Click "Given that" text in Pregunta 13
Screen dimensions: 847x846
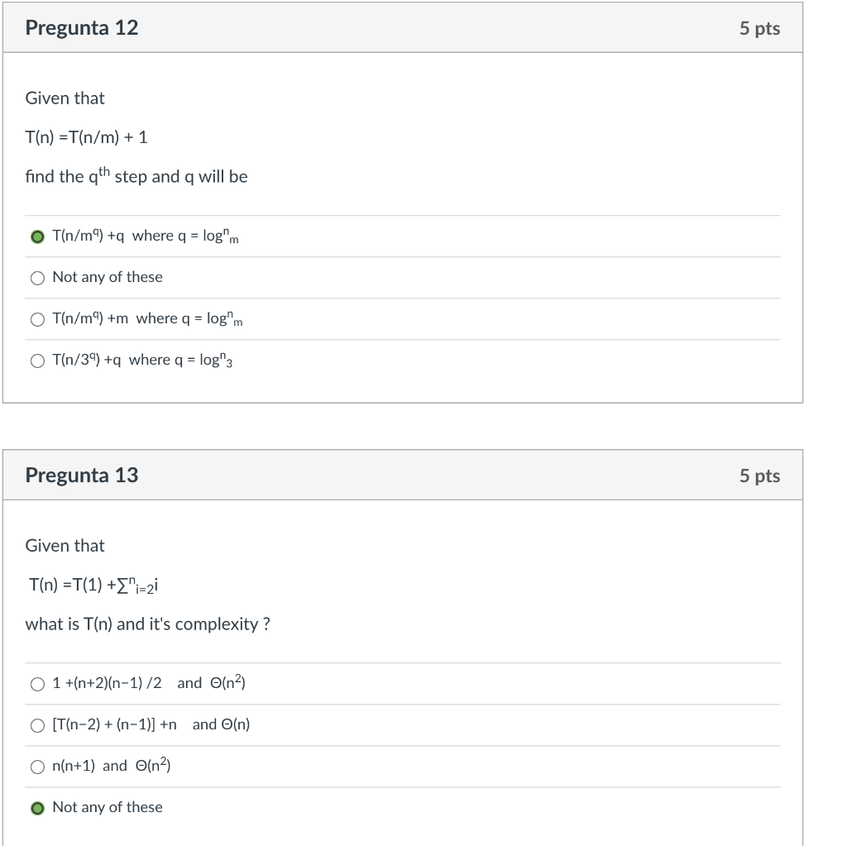point(65,546)
